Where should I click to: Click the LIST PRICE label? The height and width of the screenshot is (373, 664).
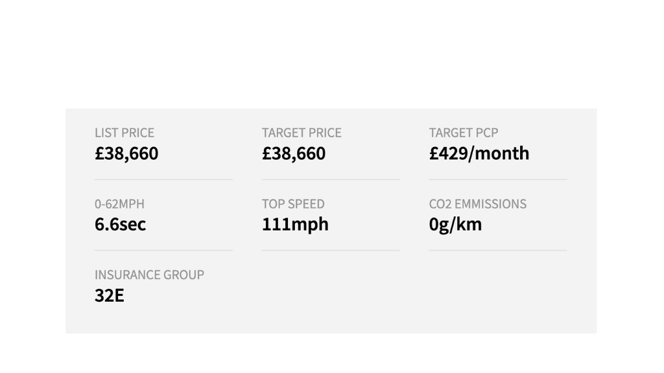(x=124, y=133)
